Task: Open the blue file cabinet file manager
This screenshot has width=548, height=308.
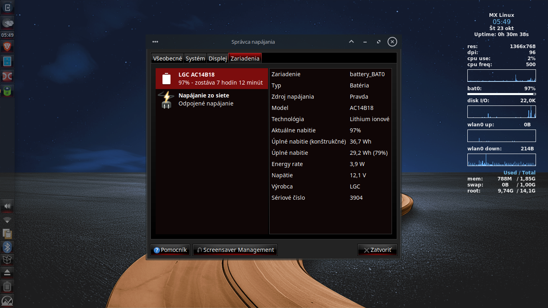Action: (x=7, y=61)
